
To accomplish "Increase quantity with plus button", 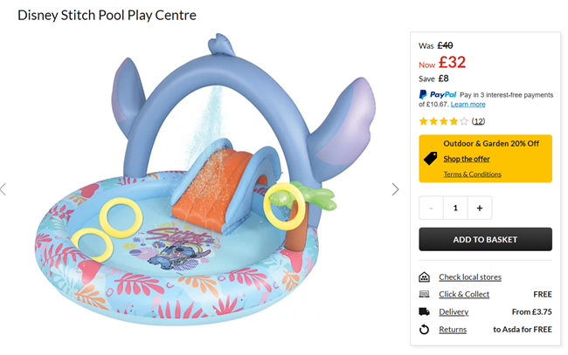I will click(479, 208).
